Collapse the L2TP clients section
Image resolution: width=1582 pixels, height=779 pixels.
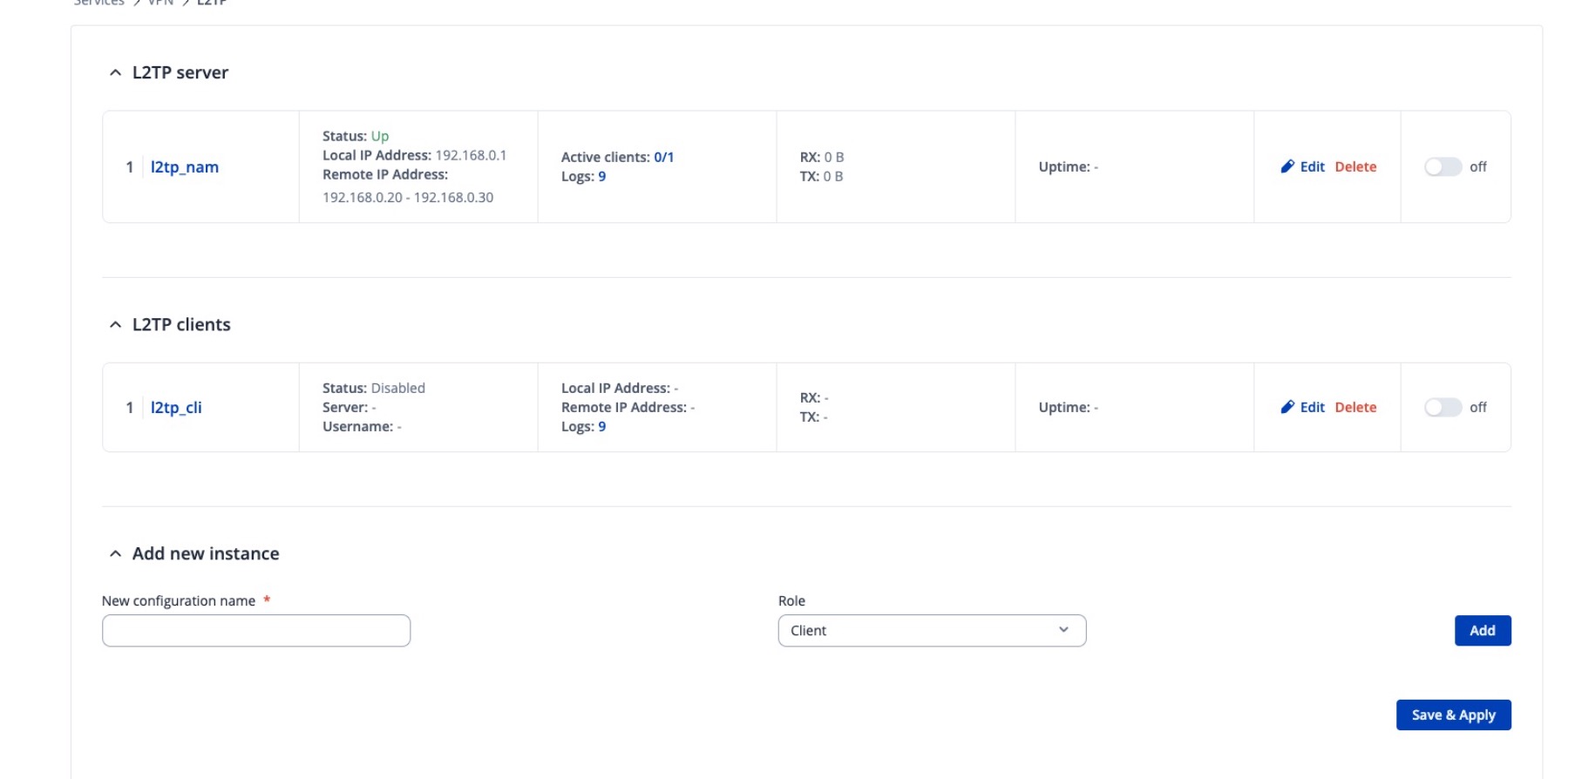pos(115,325)
